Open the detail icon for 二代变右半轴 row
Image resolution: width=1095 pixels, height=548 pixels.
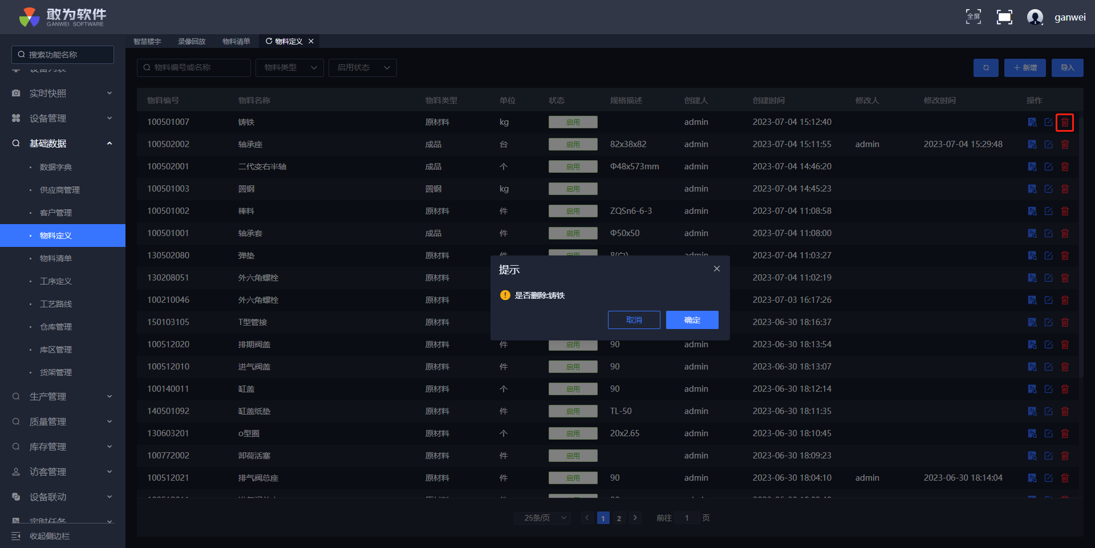[x=1032, y=167]
